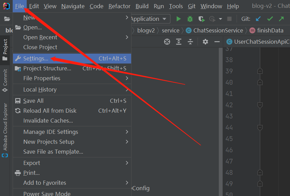This screenshot has height=196, width=290.
Task: Expand the File Properties submenu
Action: point(72,78)
